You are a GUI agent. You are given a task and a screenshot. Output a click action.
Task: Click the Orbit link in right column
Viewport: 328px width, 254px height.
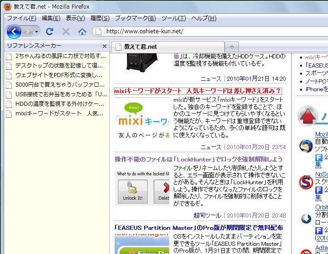pyautogui.click(x=322, y=207)
